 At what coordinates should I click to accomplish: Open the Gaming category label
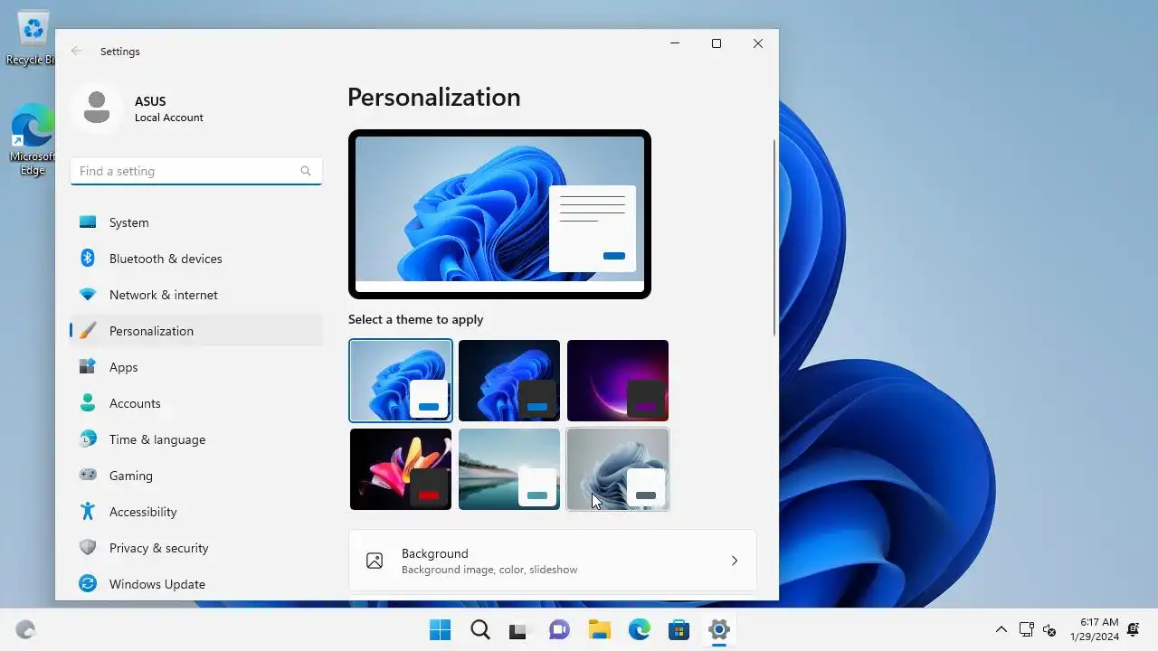coord(131,476)
